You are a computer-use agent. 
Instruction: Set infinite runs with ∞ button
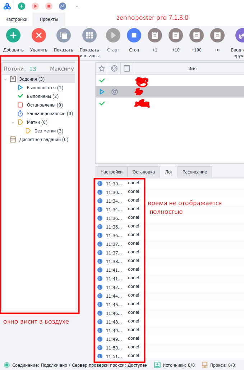click(x=217, y=35)
